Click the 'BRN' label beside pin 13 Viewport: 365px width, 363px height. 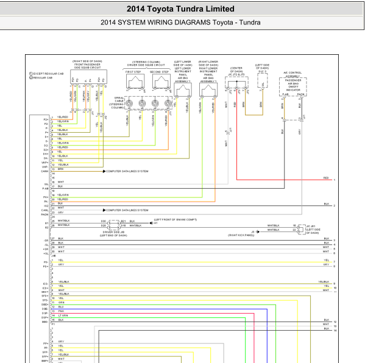point(60,169)
